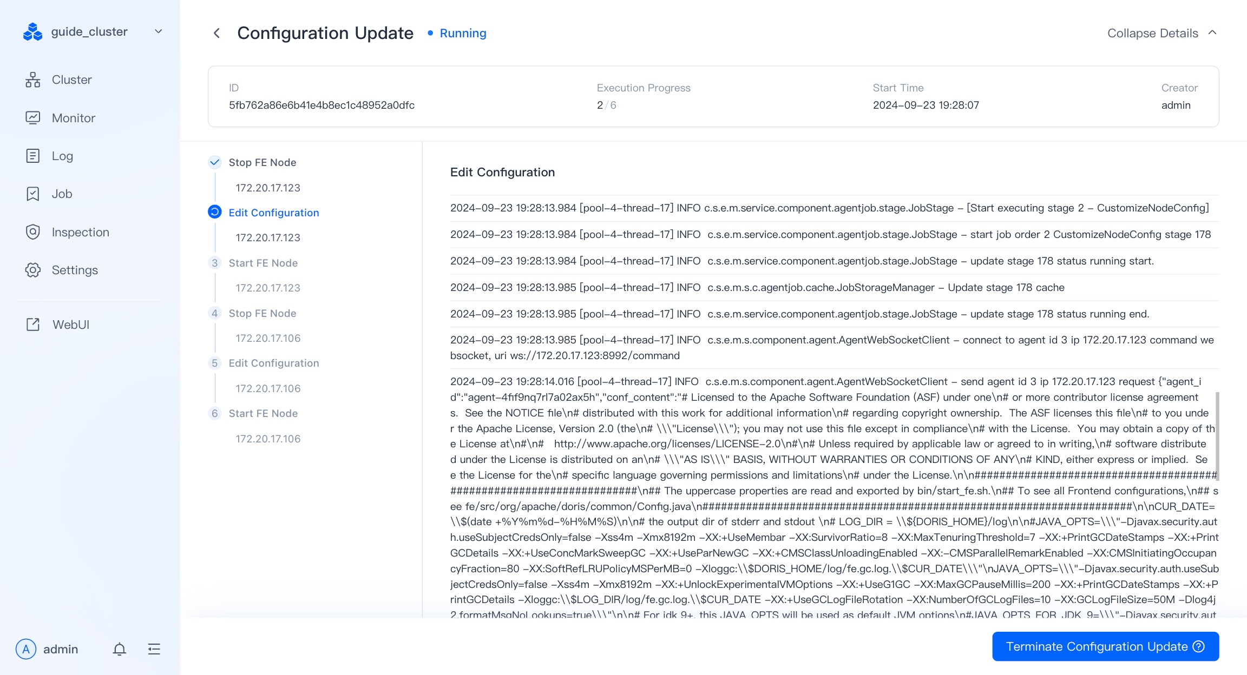Click the Monitor sidebar icon
The image size is (1247, 675).
click(x=33, y=118)
